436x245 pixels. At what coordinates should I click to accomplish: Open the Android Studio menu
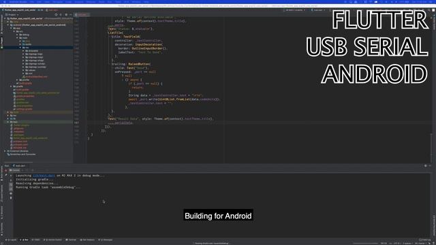point(18,1)
